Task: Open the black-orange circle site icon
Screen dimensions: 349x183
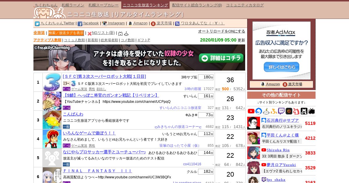Action: (x=289, y=111)
